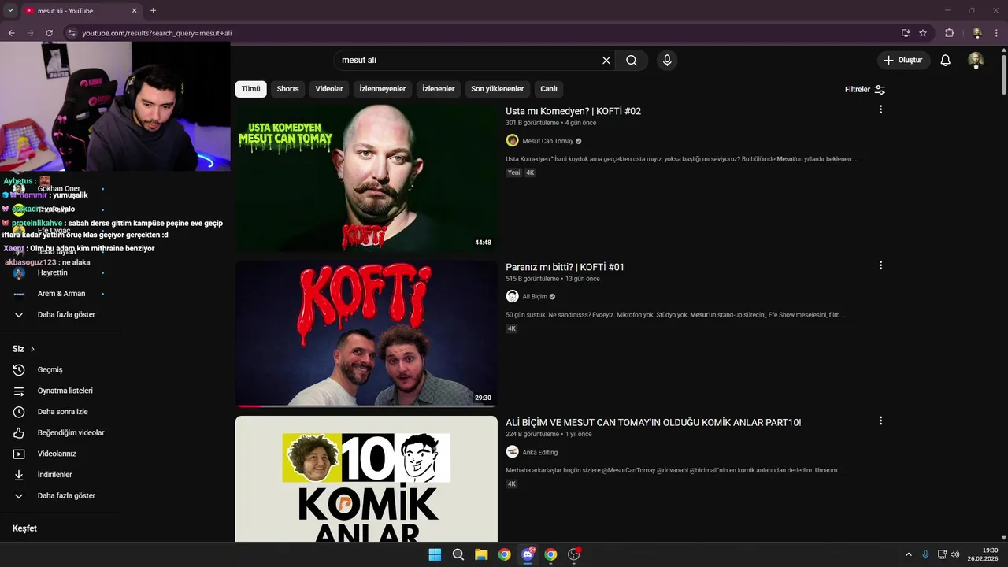Open the Mesut Can Tomay channel name link

tap(548, 142)
